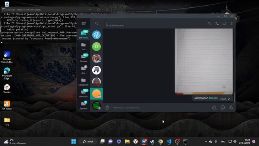
Task: Open Visual Studio Code from the taskbar
Action: coord(169,142)
